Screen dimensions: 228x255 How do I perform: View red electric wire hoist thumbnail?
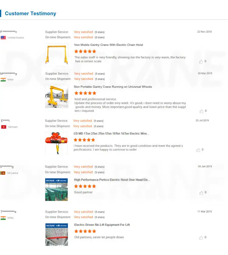tap(56, 143)
